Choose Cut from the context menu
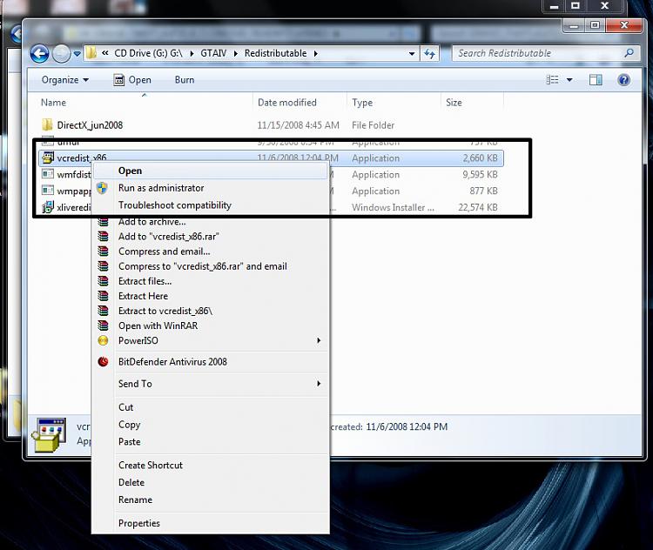 211,407
